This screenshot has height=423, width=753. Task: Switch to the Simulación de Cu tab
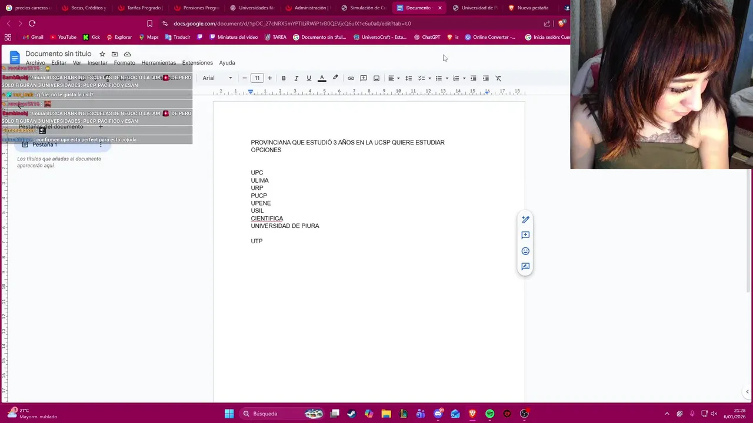pyautogui.click(x=363, y=8)
